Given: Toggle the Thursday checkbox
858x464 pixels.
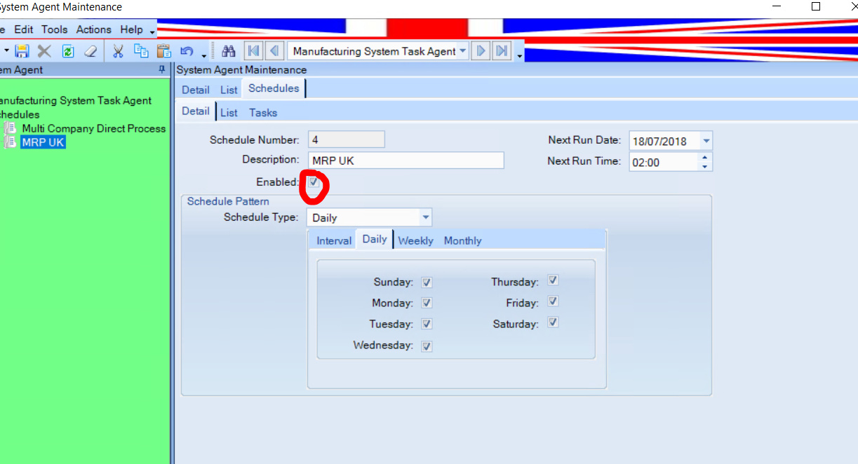Looking at the screenshot, I should 553,280.
